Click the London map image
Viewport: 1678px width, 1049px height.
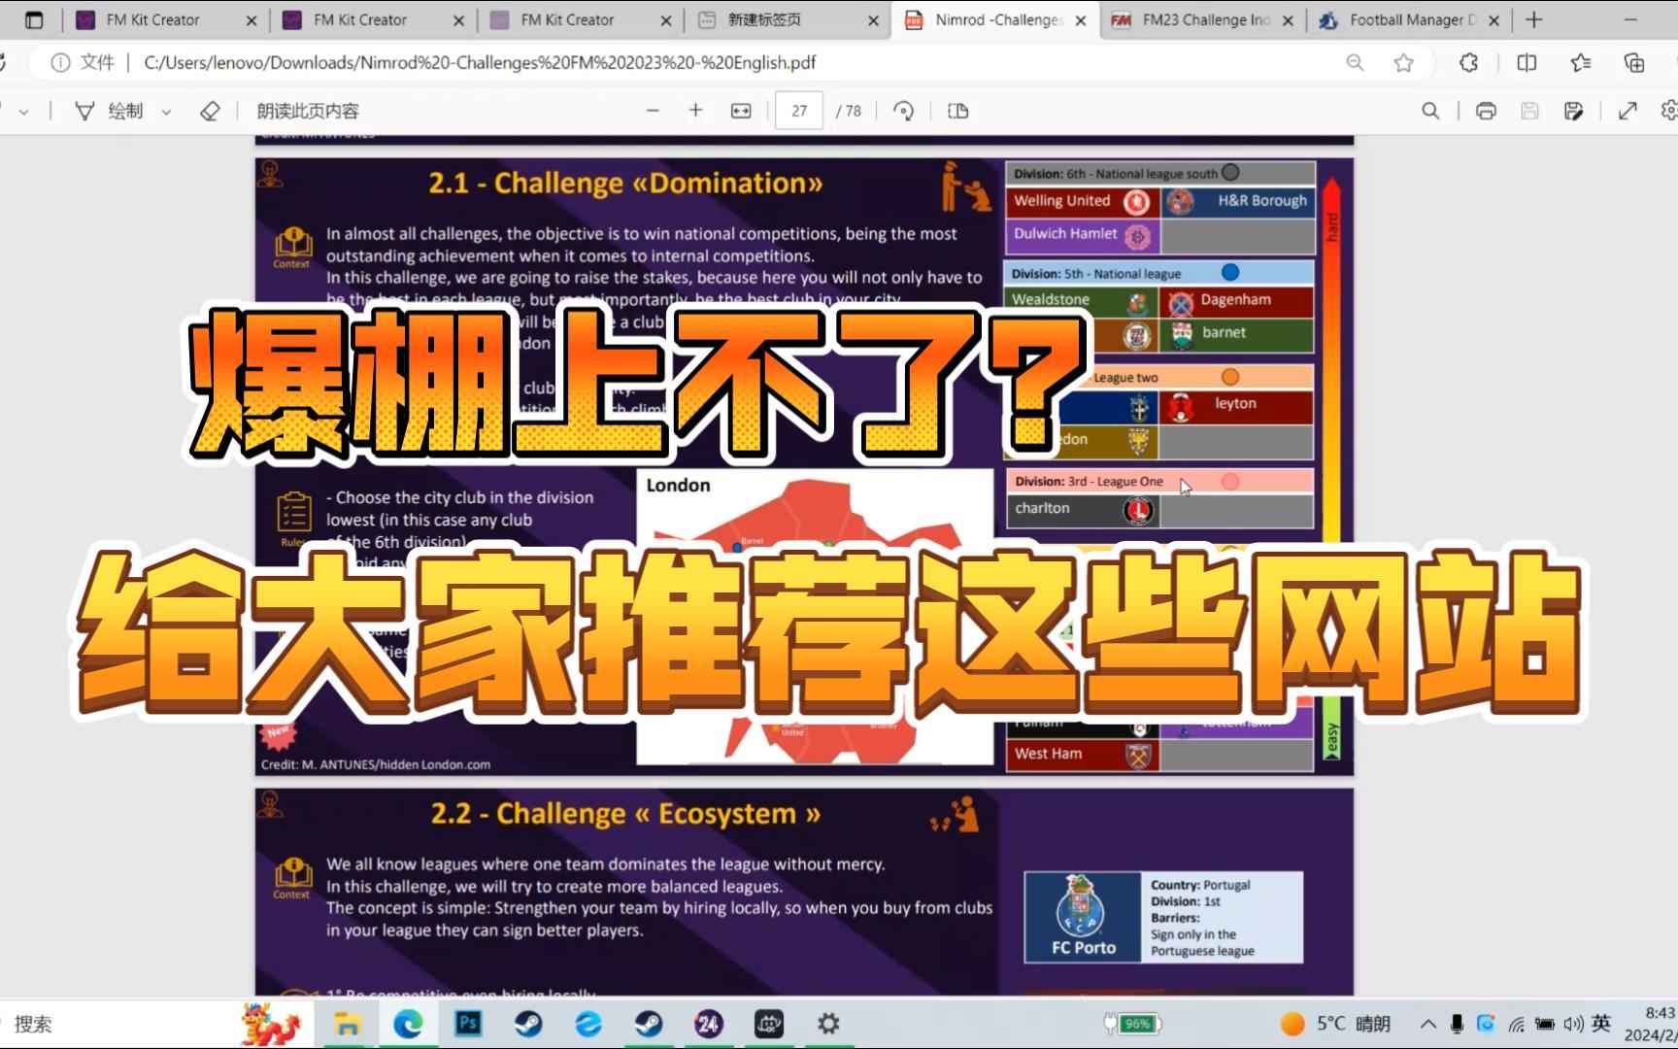pos(814,616)
